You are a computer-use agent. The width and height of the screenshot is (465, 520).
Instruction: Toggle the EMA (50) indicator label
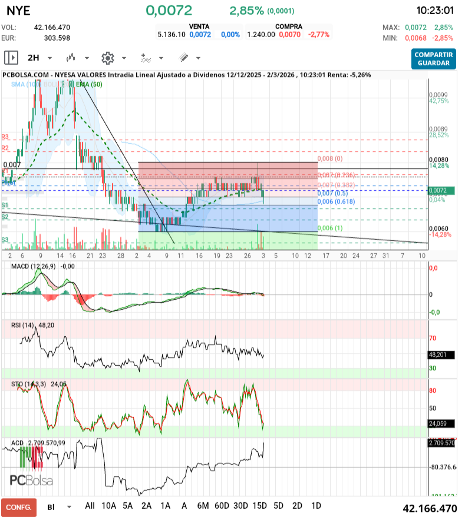coord(89,85)
